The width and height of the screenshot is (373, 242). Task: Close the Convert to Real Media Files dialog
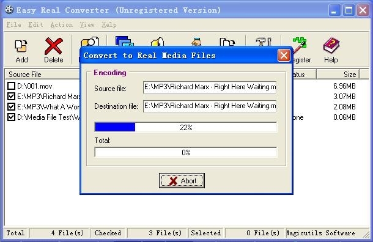tap(284, 56)
